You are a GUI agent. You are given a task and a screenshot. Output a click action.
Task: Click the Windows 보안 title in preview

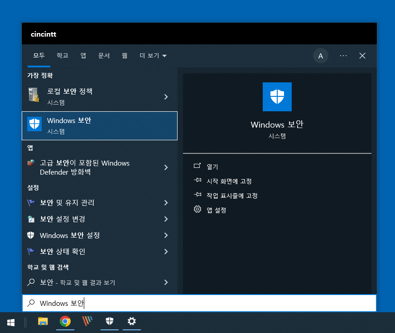pyautogui.click(x=277, y=124)
